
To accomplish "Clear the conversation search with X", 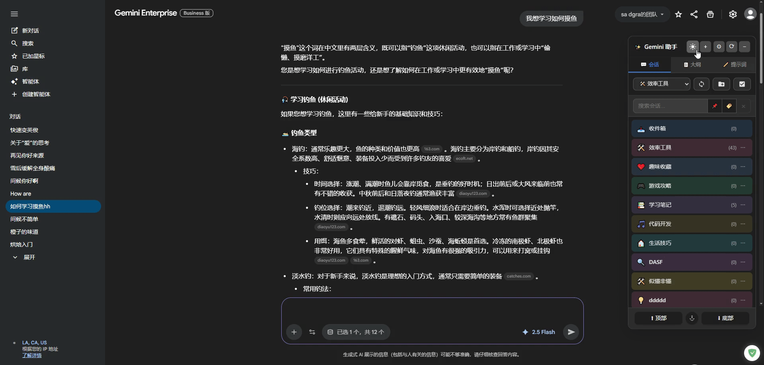I will pyautogui.click(x=743, y=106).
